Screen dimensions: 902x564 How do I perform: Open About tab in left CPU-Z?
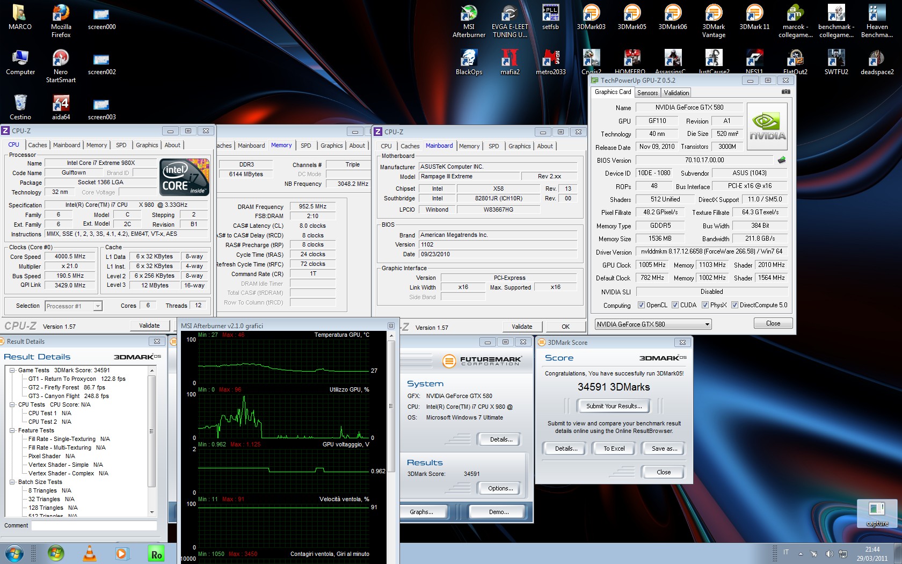(172, 145)
